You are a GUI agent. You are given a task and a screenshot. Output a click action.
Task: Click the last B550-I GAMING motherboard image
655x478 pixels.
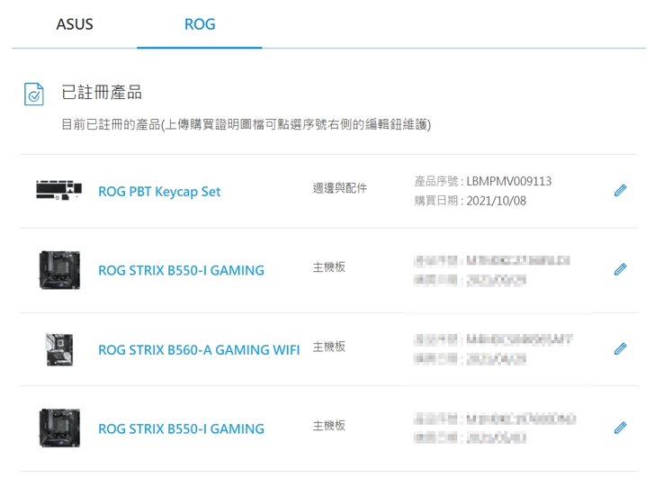(x=59, y=428)
